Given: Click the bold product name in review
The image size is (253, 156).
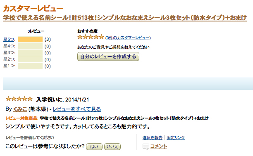Looking at the screenshot, I should click(124, 118).
